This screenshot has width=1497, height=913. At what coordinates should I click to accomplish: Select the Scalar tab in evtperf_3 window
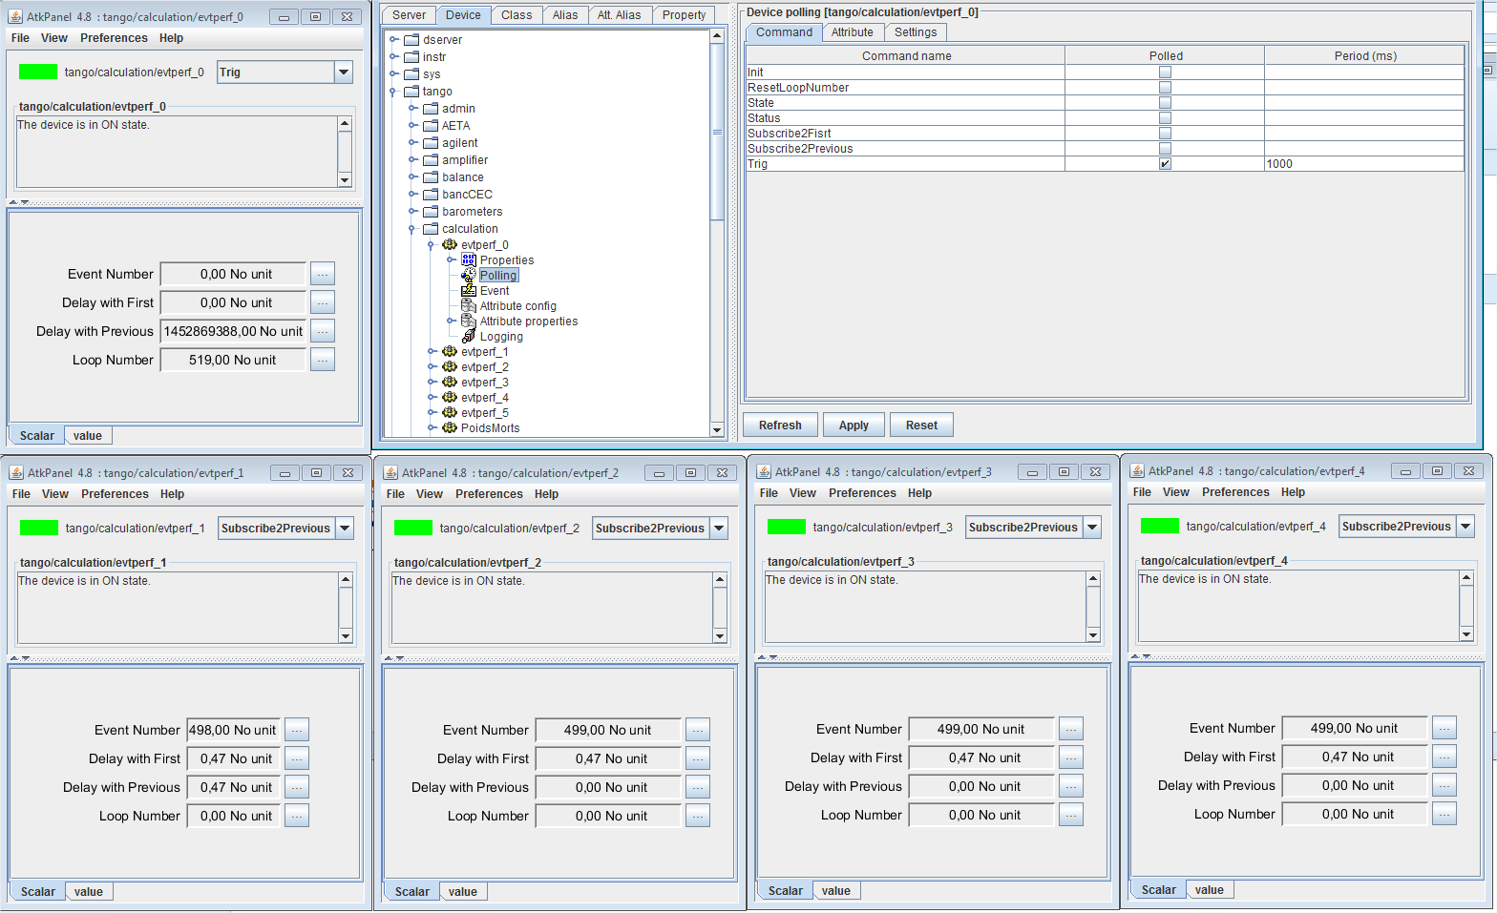coord(786,891)
